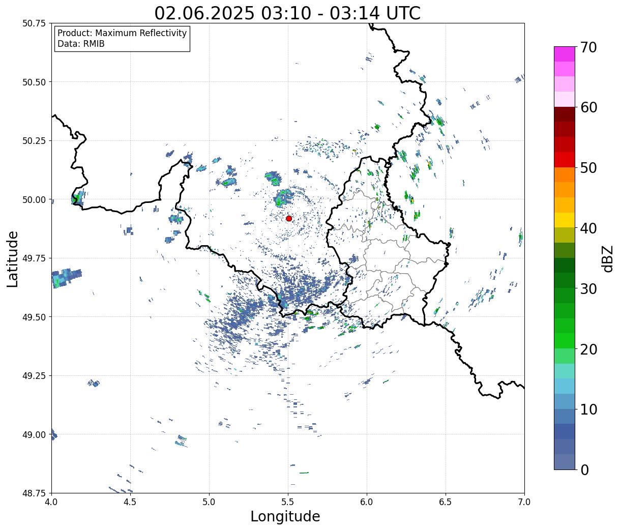
Task: Click the colorbar tick label 60
Action: [588, 107]
